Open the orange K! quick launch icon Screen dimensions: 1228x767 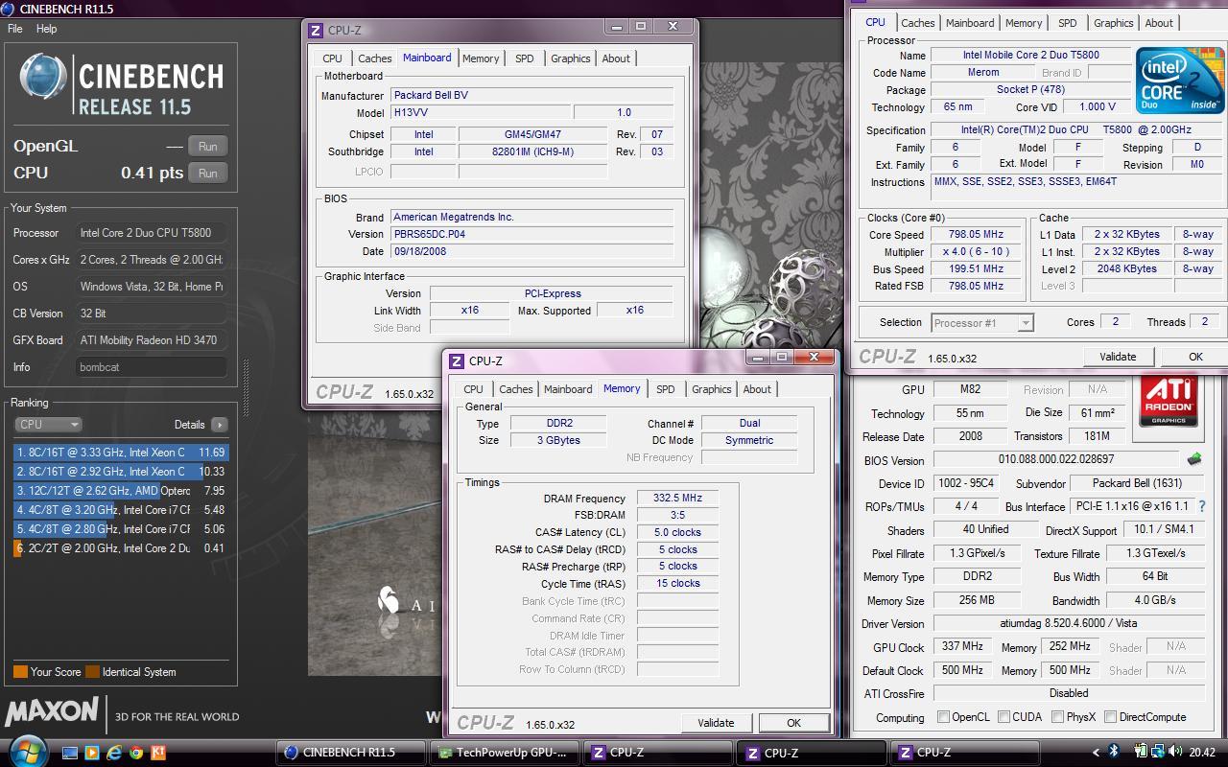[158, 753]
